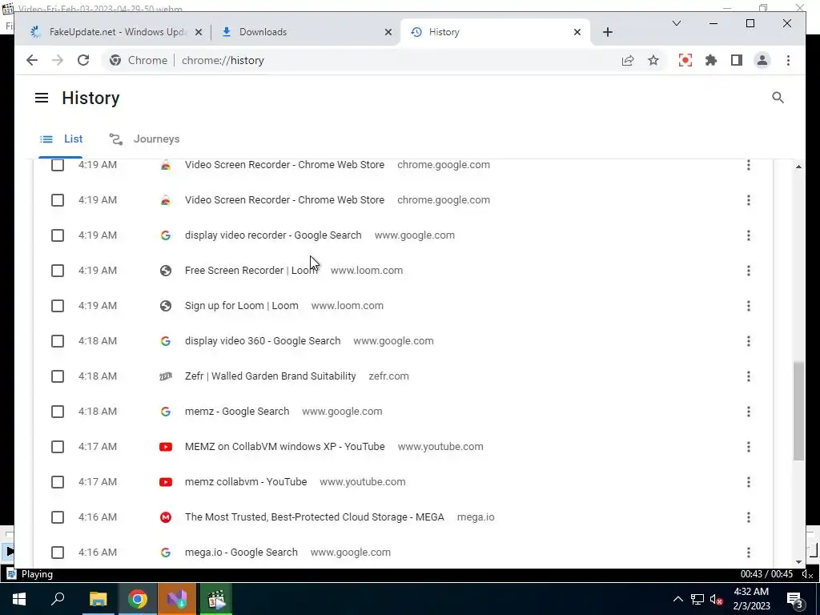Click the network tray icon
This screenshot has height=615, width=820.
[697, 599]
